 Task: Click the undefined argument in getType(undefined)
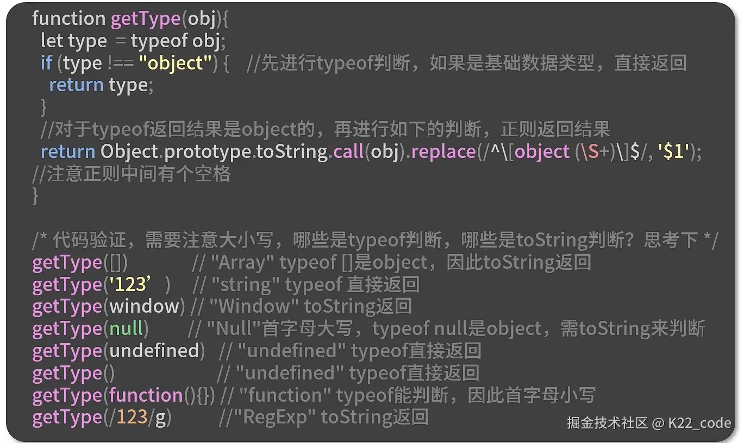154,351
